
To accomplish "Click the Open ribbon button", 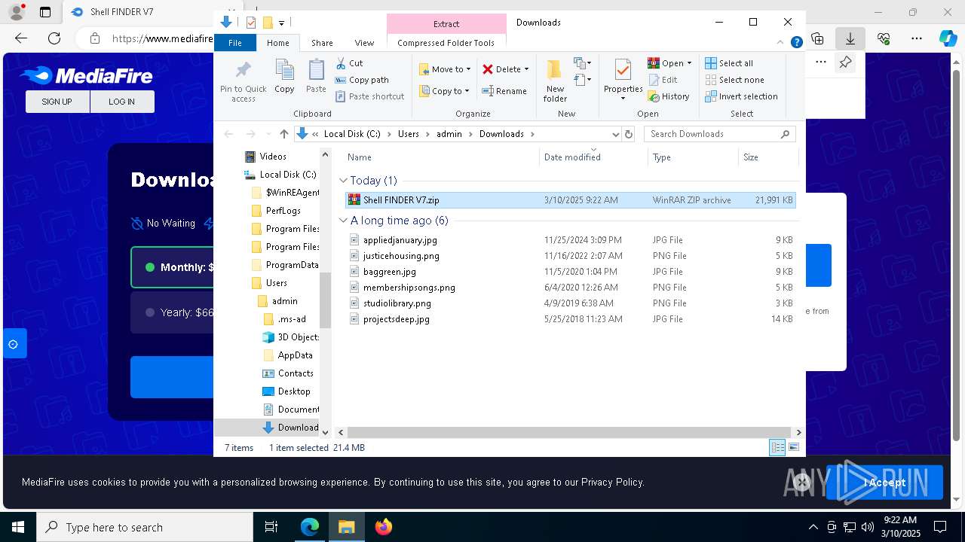I will click(666, 63).
